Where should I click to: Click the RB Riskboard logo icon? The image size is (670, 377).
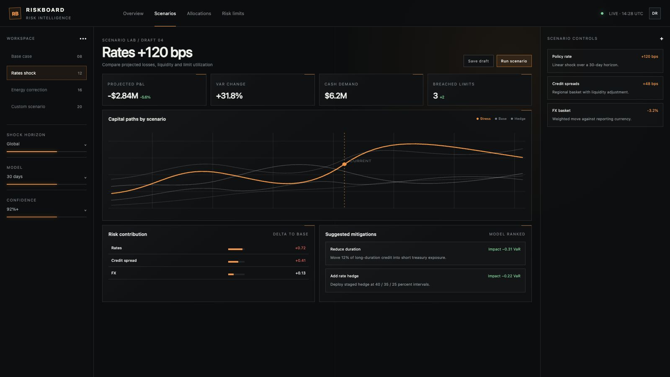tap(15, 13)
